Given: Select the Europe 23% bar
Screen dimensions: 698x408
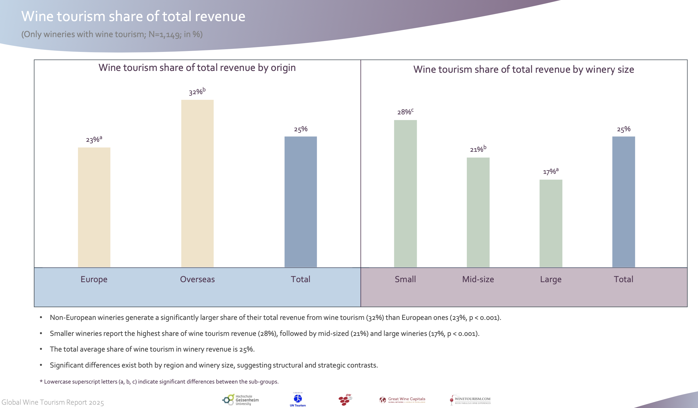Looking at the screenshot, I should 94,207.
